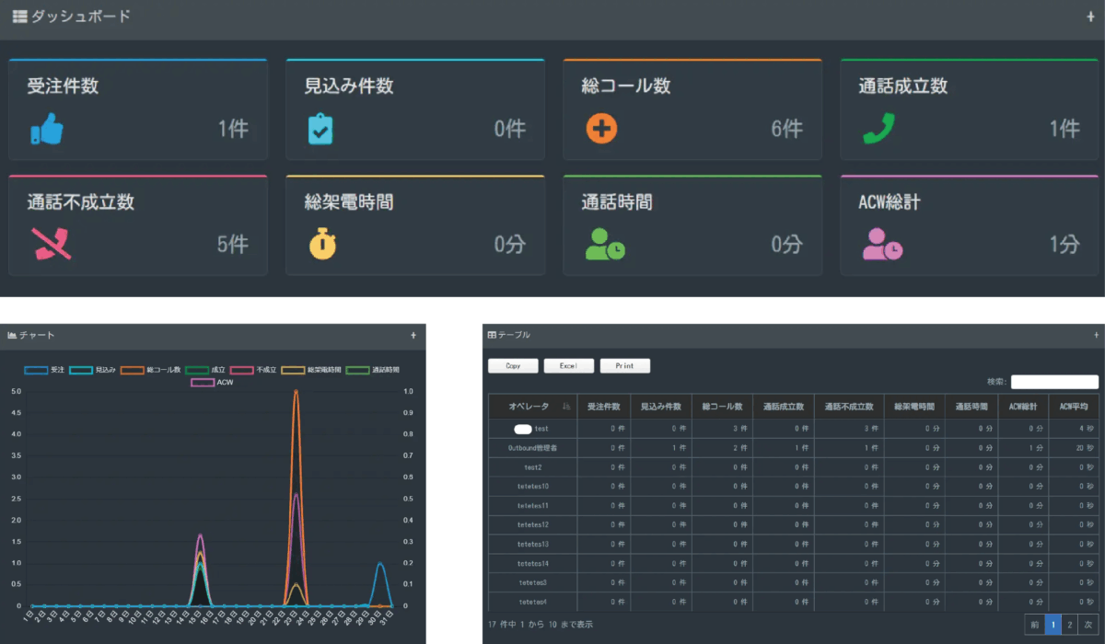
Task: Click the clipboard check 見込み件数 icon
Action: [320, 129]
